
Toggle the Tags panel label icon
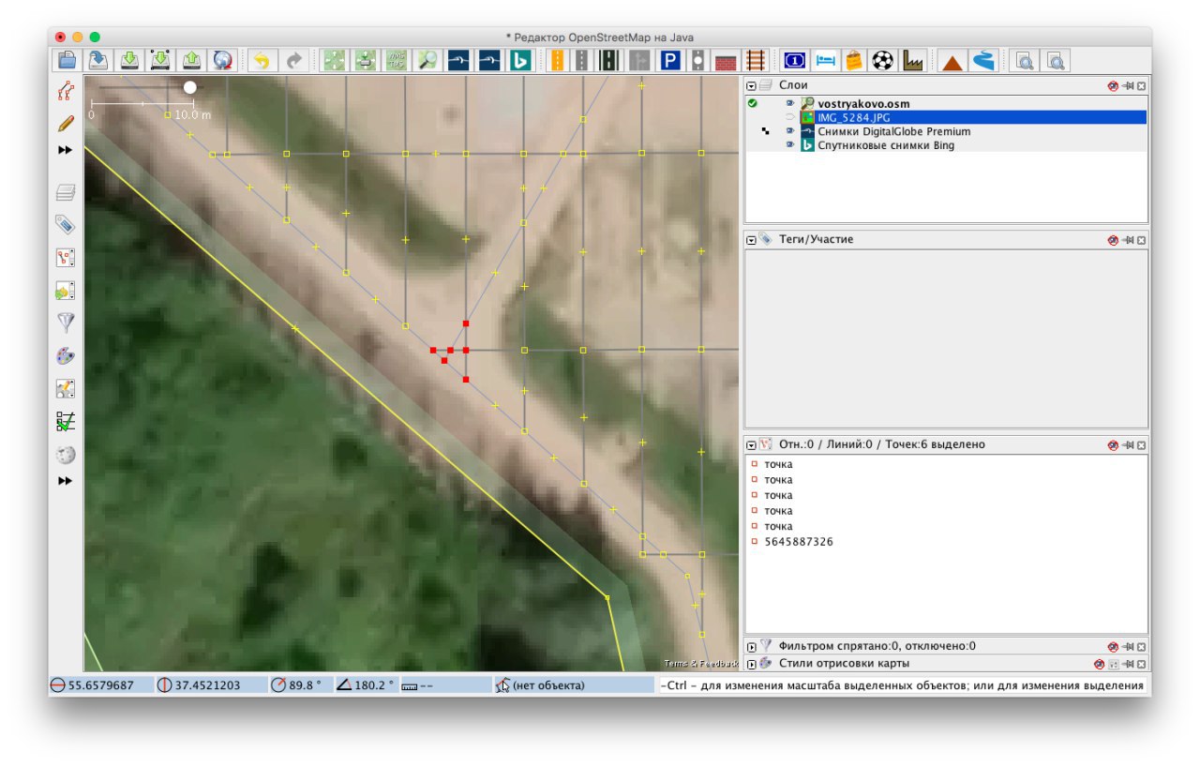65,225
